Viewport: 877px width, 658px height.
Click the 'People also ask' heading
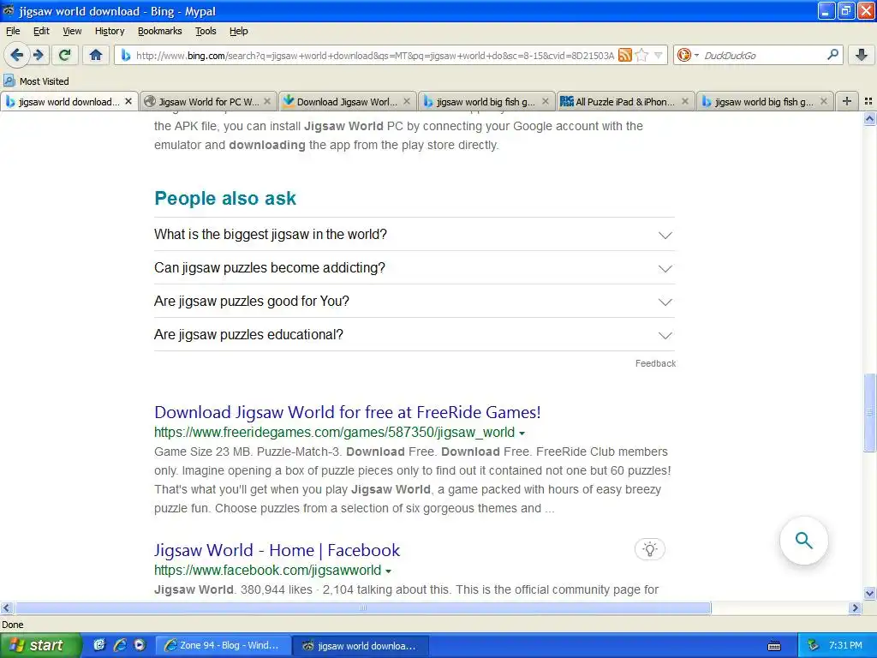pos(225,198)
